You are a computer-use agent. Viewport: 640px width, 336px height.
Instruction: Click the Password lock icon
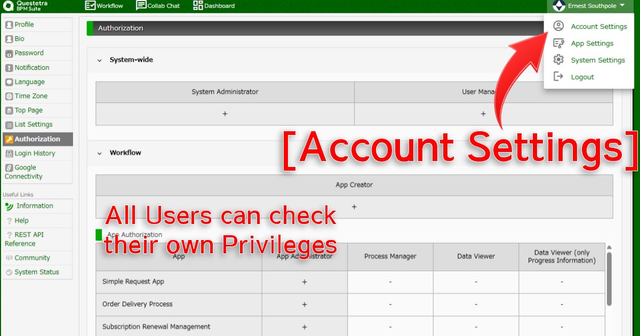(9, 53)
